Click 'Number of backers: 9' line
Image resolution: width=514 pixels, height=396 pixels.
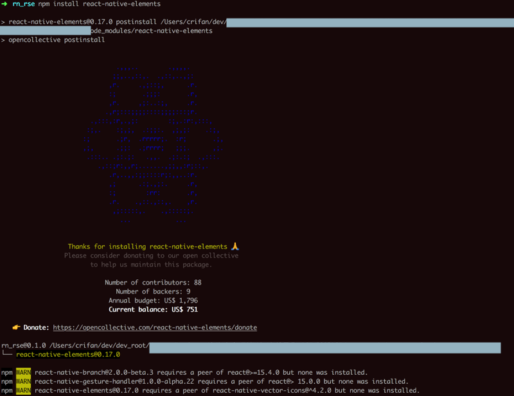153,291
